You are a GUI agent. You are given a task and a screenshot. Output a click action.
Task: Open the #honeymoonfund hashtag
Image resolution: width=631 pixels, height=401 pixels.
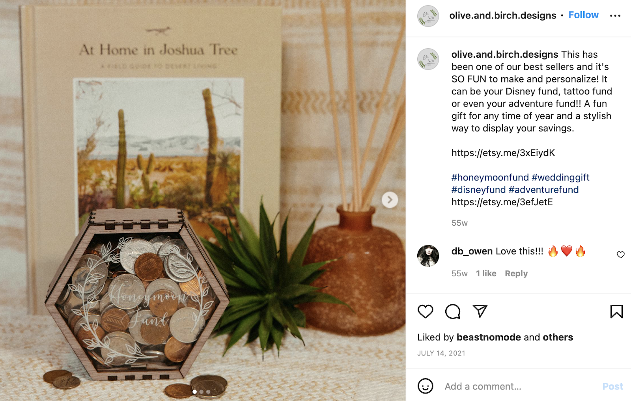(490, 178)
